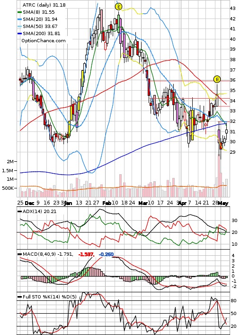Open the OptionChance.com watermark link

click(x=44, y=41)
